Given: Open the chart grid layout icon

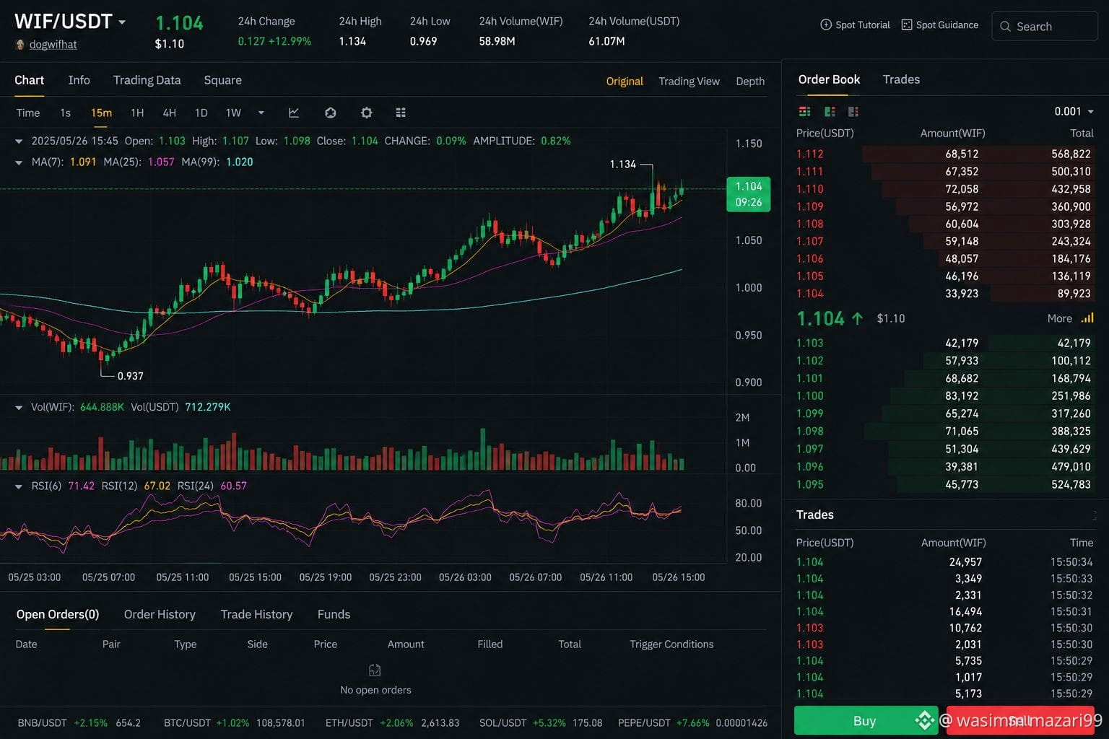Looking at the screenshot, I should (x=401, y=113).
